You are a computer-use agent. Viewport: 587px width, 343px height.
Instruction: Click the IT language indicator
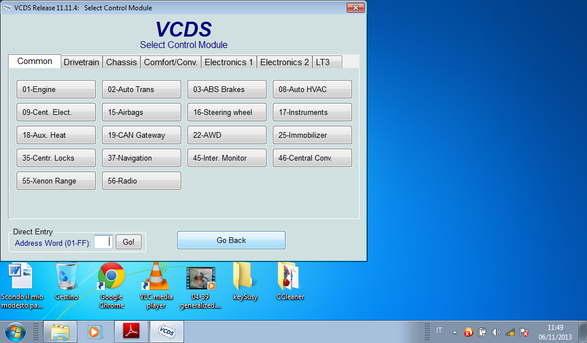[x=439, y=330]
